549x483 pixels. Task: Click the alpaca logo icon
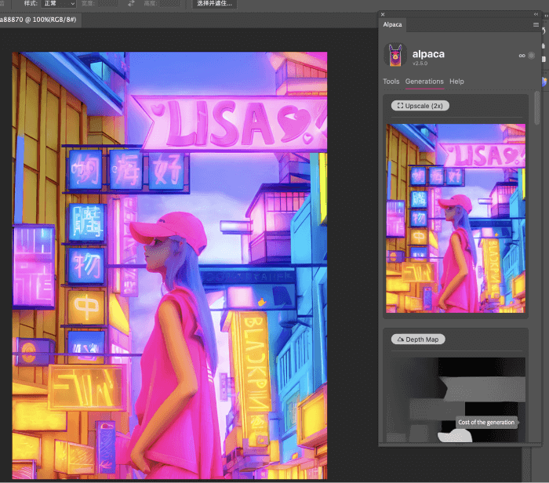395,56
